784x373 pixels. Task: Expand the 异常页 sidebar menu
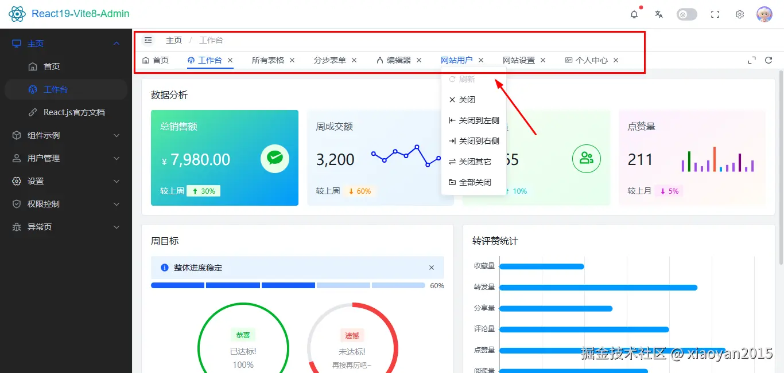coord(66,227)
